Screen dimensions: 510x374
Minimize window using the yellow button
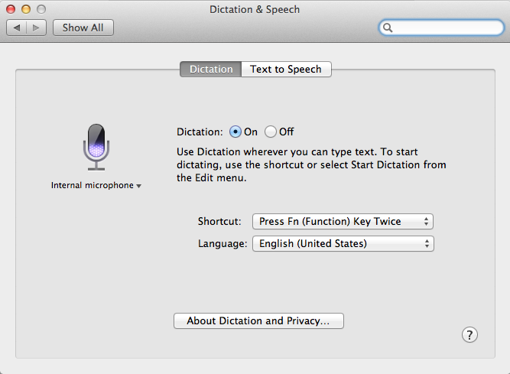click(26, 9)
